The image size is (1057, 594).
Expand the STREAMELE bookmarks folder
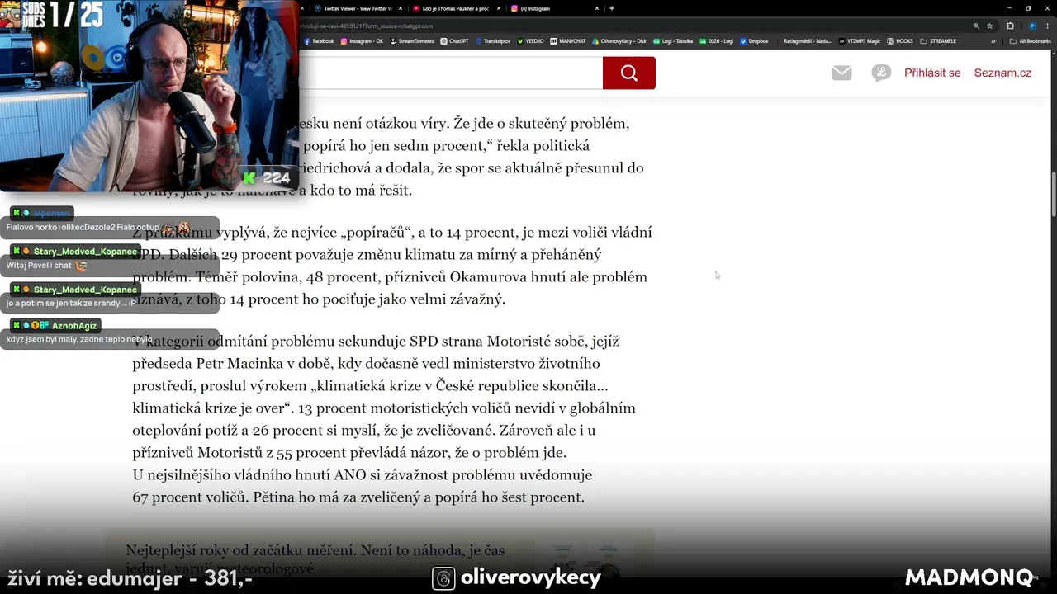(x=938, y=41)
